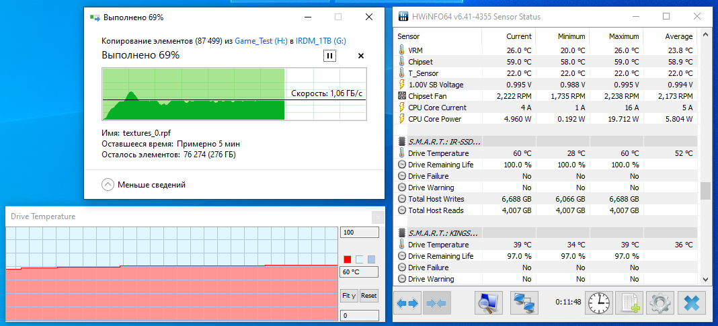The height and width of the screenshot is (326, 718).
Task: Click the copy speed graph
Action: [234, 94]
